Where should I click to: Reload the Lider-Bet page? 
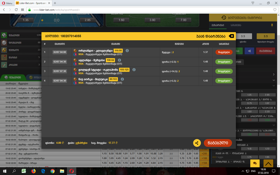click(16, 10)
